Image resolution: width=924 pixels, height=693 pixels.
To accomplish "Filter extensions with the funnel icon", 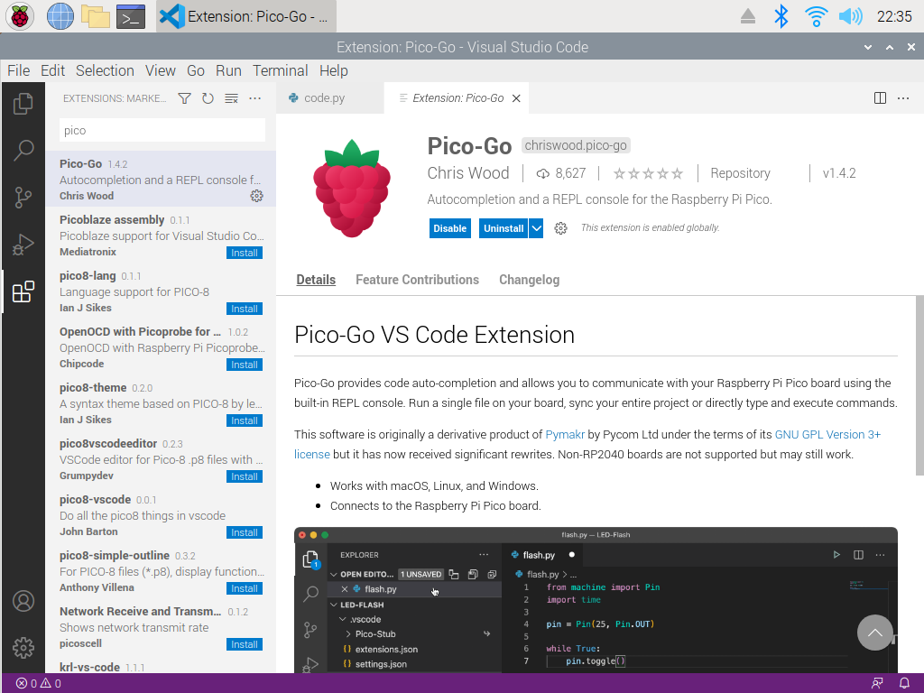I will 184,98.
